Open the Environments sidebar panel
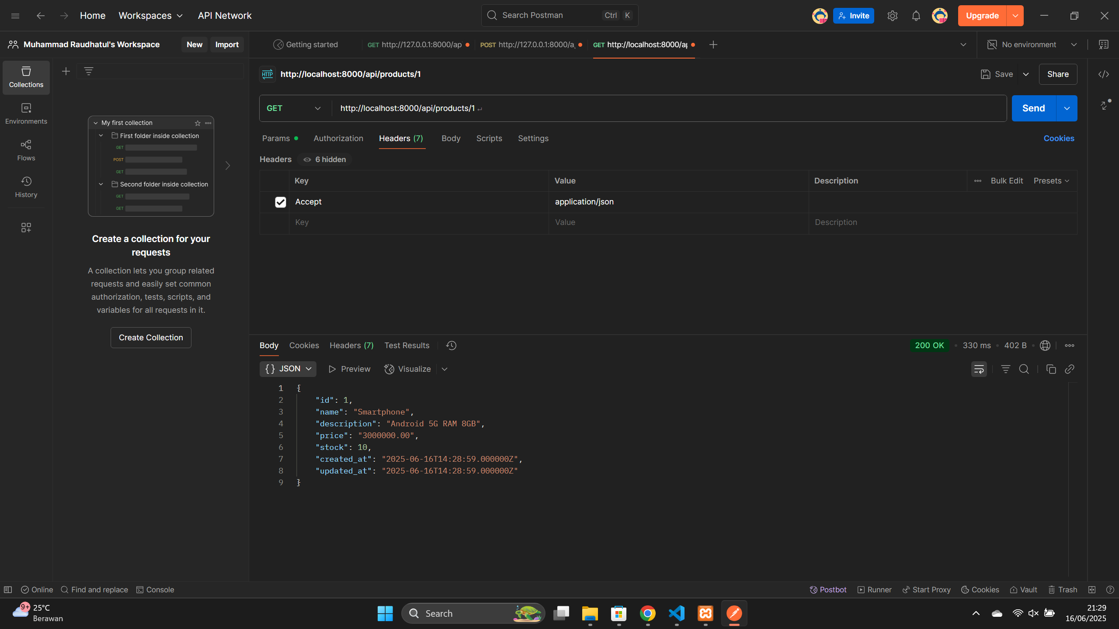 point(26,114)
